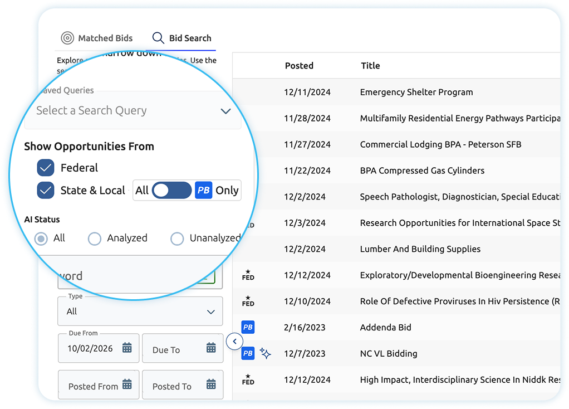Screen dimensions: 569x409
Task: Click the FED icon on the High Impact Interdisciplinary Science row
Action: coord(248,379)
